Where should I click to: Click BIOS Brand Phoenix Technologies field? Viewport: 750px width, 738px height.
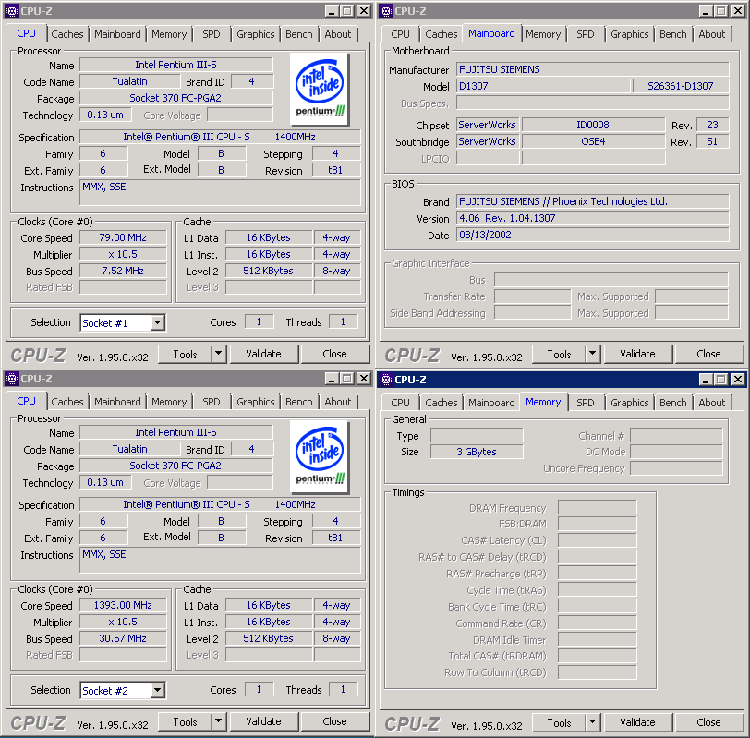pos(593,201)
